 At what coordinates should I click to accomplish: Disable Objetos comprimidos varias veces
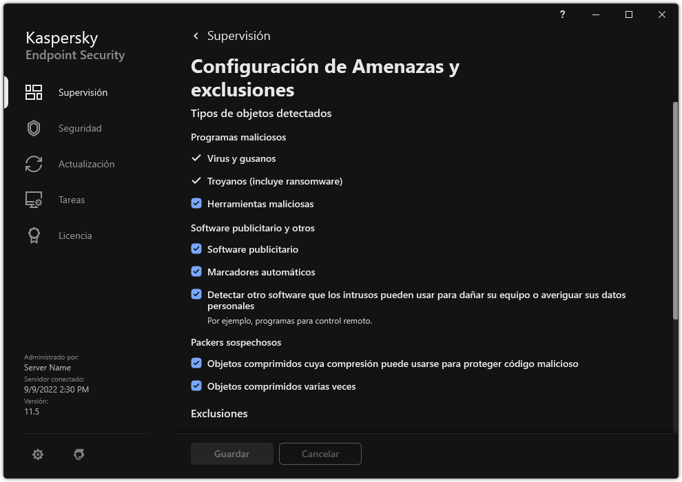point(196,386)
